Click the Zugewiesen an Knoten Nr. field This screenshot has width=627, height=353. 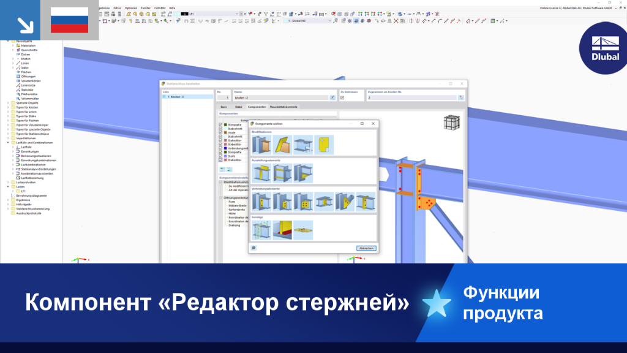pyautogui.click(x=412, y=97)
